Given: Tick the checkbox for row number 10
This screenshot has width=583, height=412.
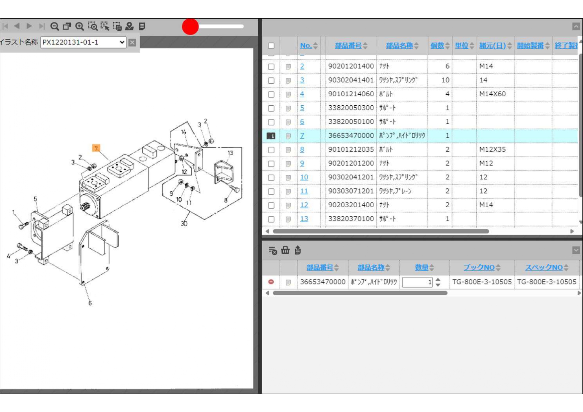Looking at the screenshot, I should (x=271, y=177).
